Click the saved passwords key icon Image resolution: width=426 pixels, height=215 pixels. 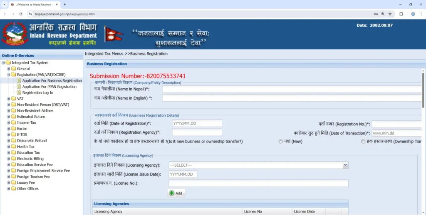(376, 14)
